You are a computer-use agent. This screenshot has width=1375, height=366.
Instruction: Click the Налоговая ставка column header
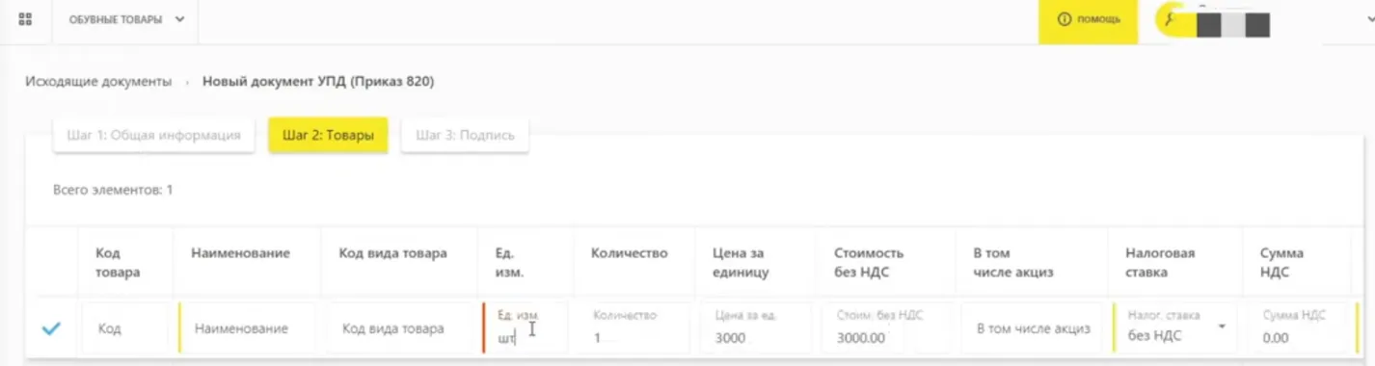coord(1161,262)
